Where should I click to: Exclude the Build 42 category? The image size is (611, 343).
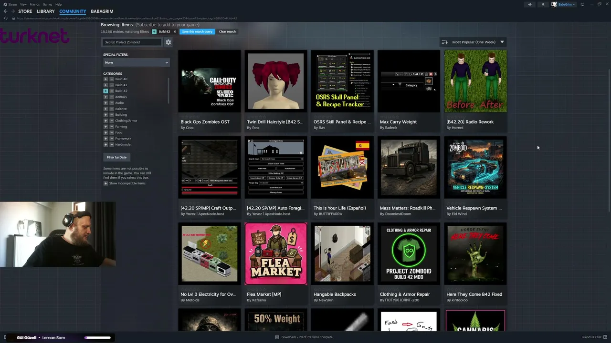tap(112, 91)
